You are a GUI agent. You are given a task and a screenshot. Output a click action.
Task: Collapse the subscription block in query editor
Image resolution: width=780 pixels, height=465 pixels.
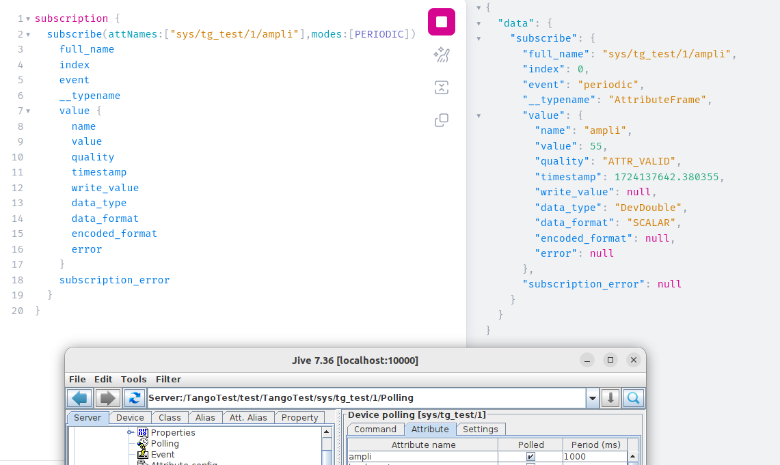pos(28,18)
